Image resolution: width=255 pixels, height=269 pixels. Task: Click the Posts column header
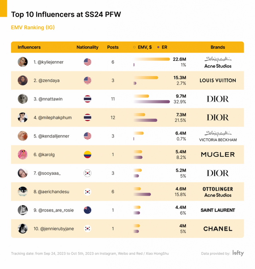point(113,47)
